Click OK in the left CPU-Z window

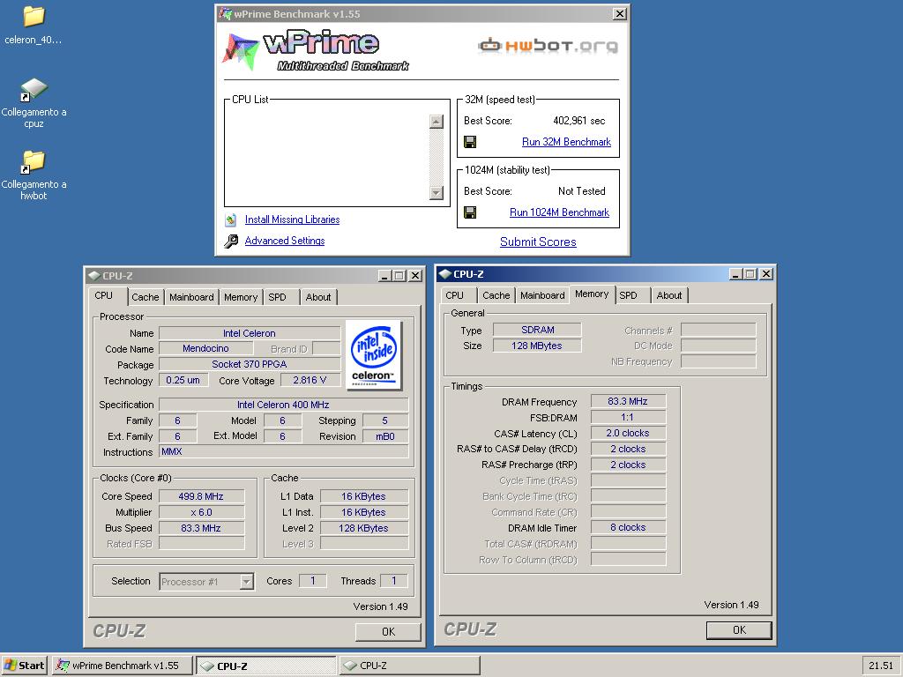click(388, 631)
